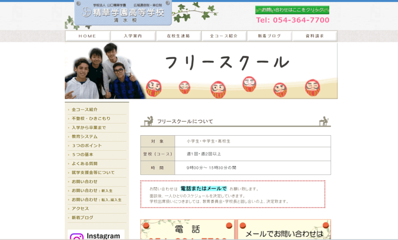
Task: Open sidebar link お問い合わせ：転入.編入生
Action: click(96, 200)
